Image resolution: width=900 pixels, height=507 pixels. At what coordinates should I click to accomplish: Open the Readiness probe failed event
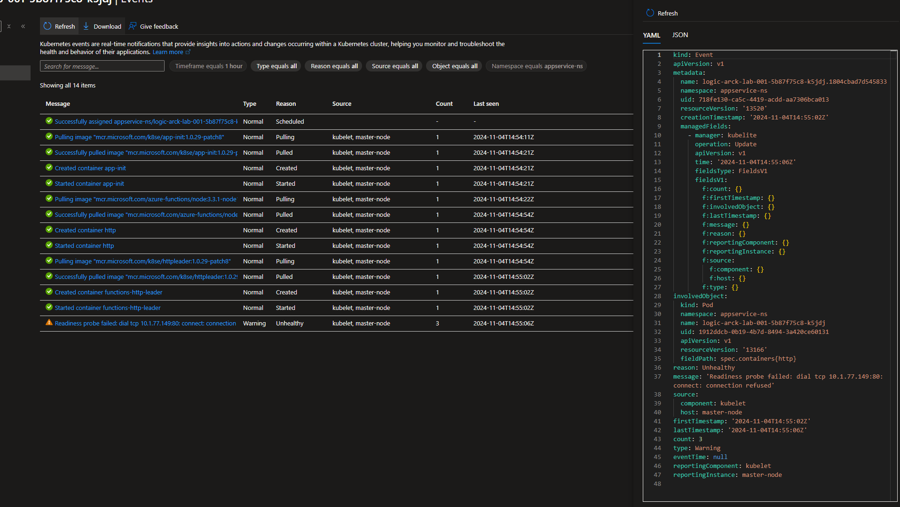point(145,324)
